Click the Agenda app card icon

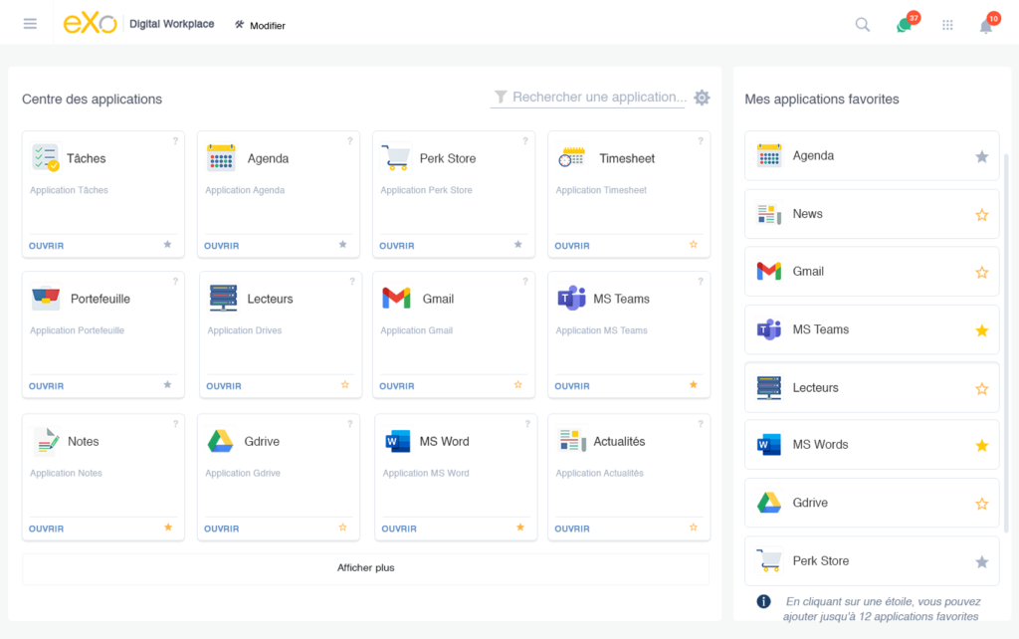pyautogui.click(x=221, y=158)
